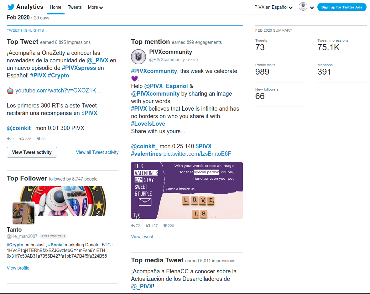
Task: Open @PIVXcommunity mention in tweet text
Action: point(155,94)
